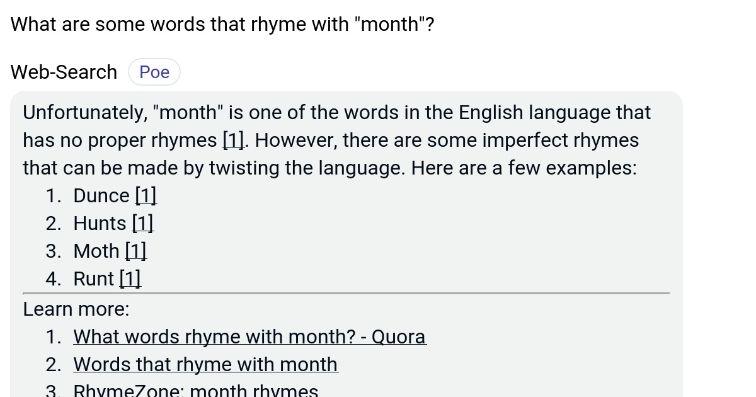
Task: Open "What words rhyme with month? - Quora"
Action: click(249, 337)
